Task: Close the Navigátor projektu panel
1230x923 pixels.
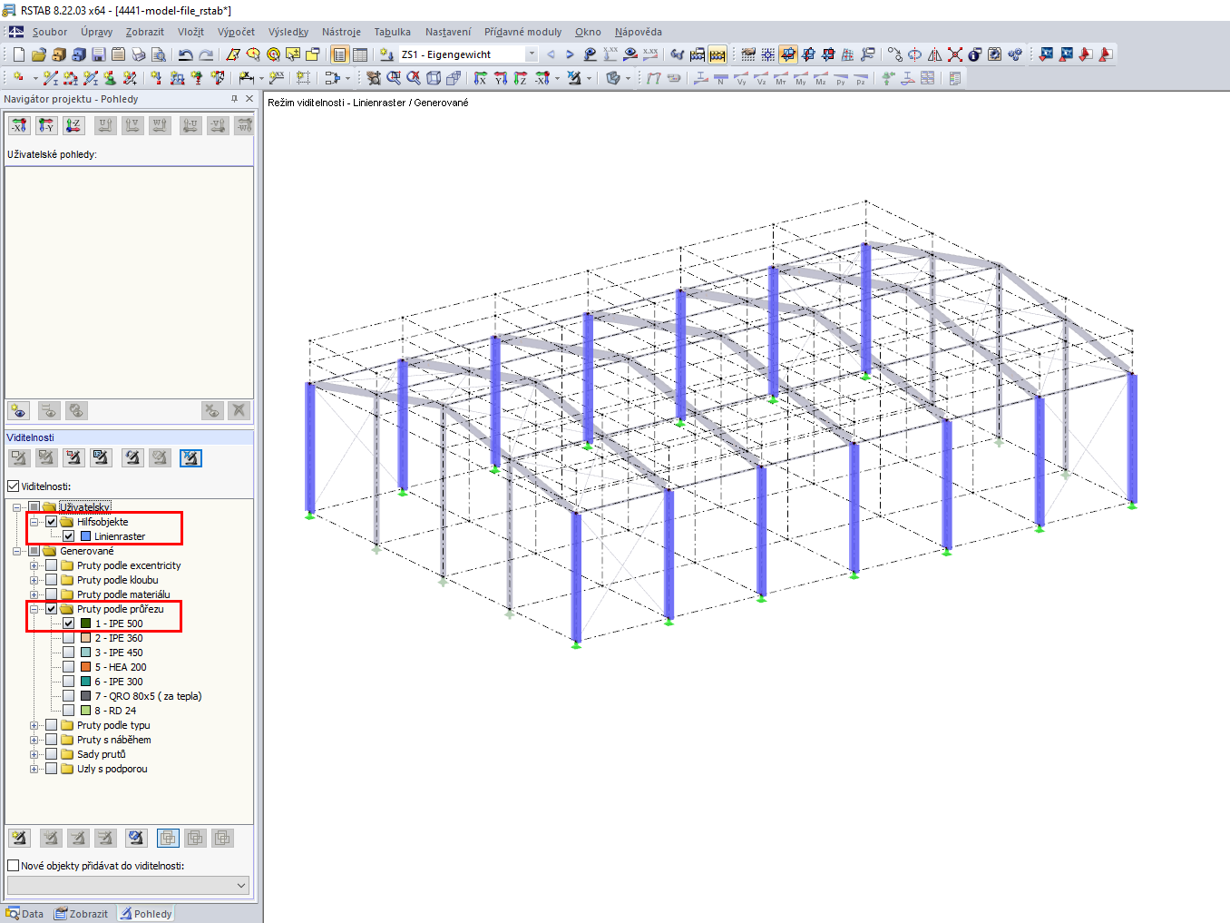Action: tap(249, 99)
